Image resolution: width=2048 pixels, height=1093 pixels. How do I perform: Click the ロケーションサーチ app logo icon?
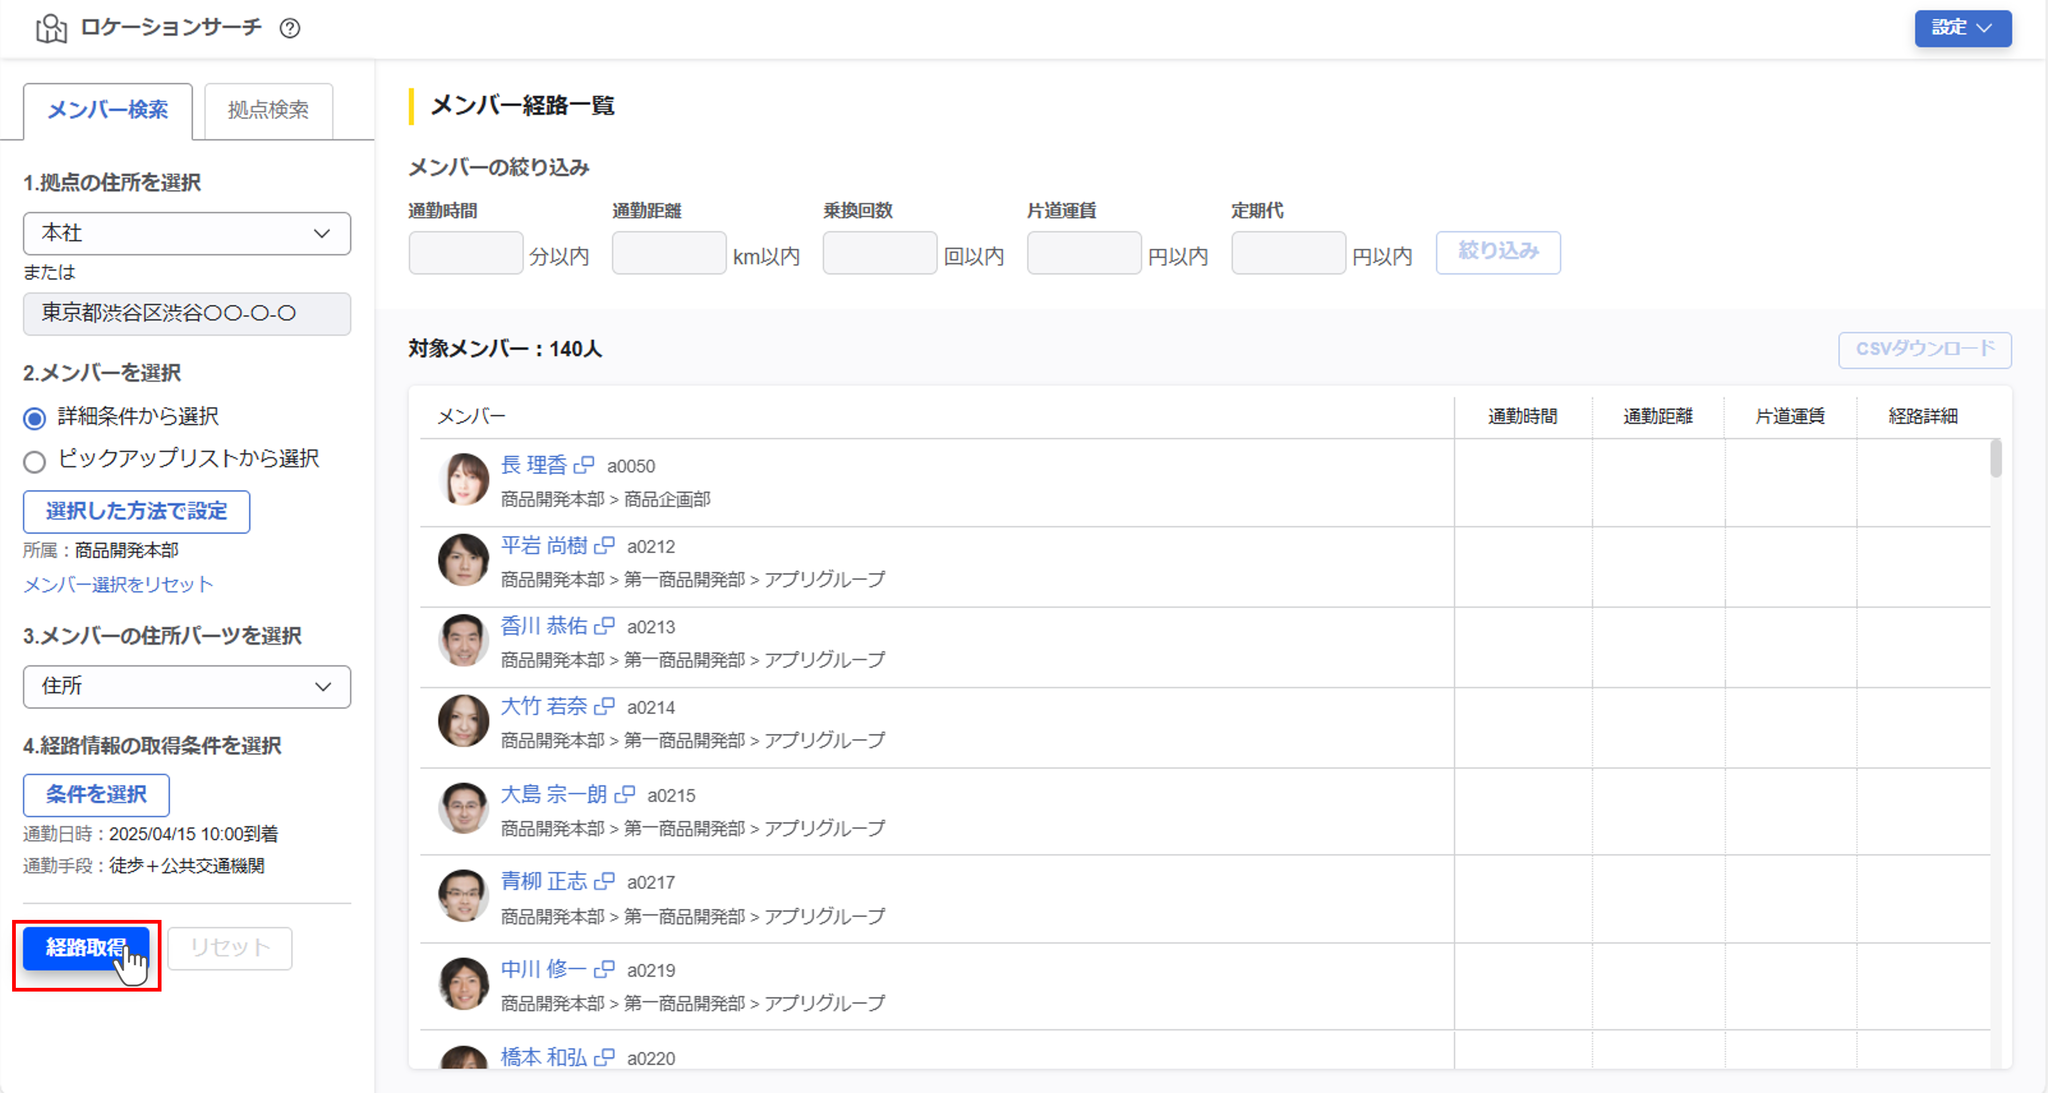click(x=51, y=28)
